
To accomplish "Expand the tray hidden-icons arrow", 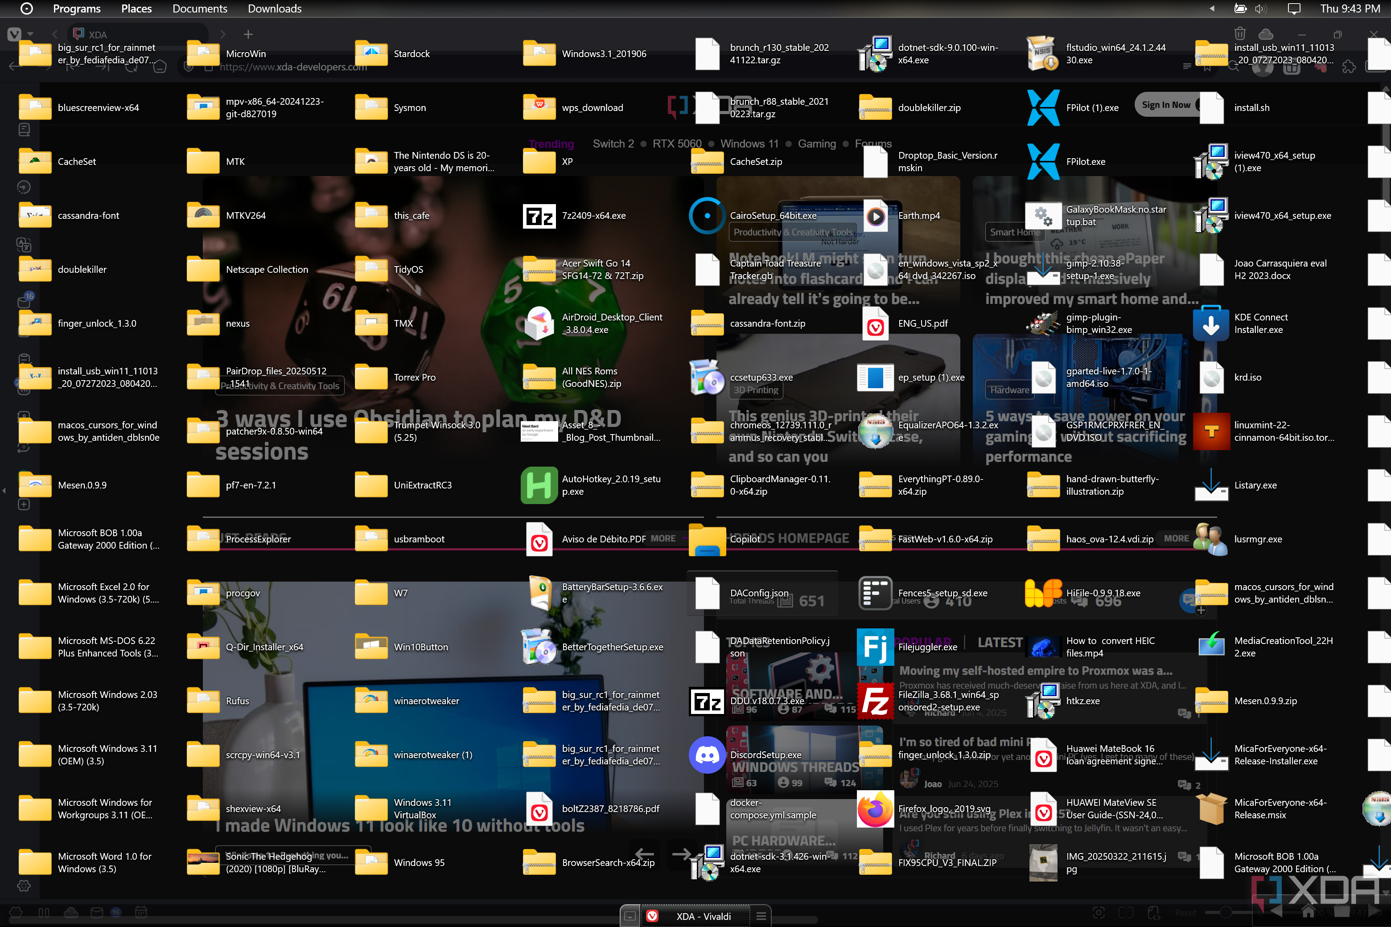I will click(1212, 9).
